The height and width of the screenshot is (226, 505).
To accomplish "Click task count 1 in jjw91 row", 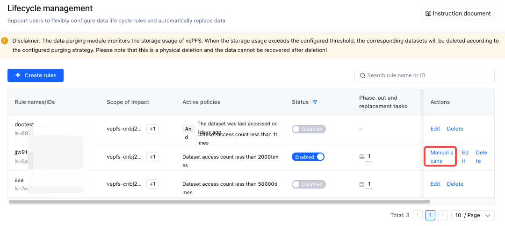I will pyautogui.click(x=369, y=156).
